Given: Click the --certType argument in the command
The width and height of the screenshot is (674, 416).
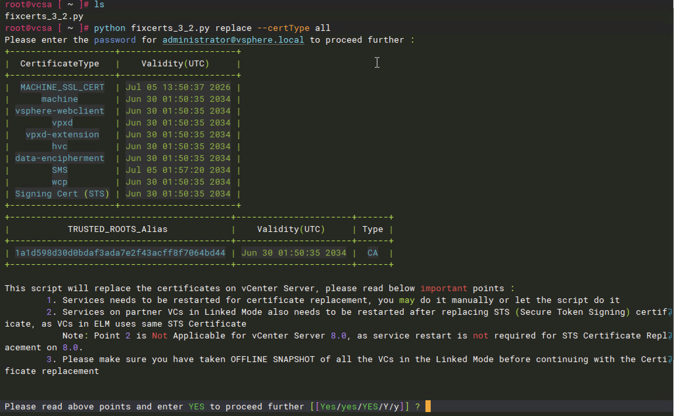Looking at the screenshot, I should (x=283, y=28).
